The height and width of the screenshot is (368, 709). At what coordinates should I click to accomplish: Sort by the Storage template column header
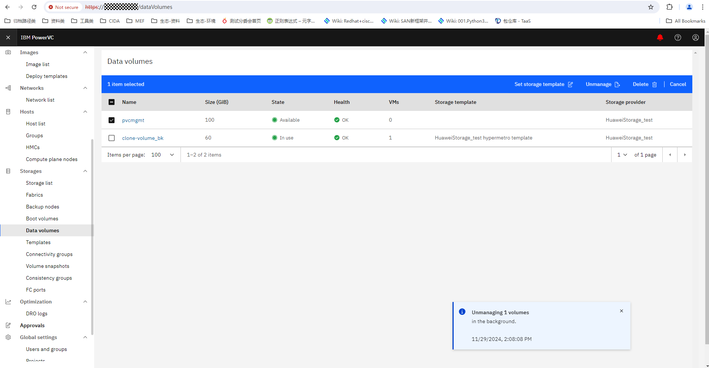coord(455,102)
